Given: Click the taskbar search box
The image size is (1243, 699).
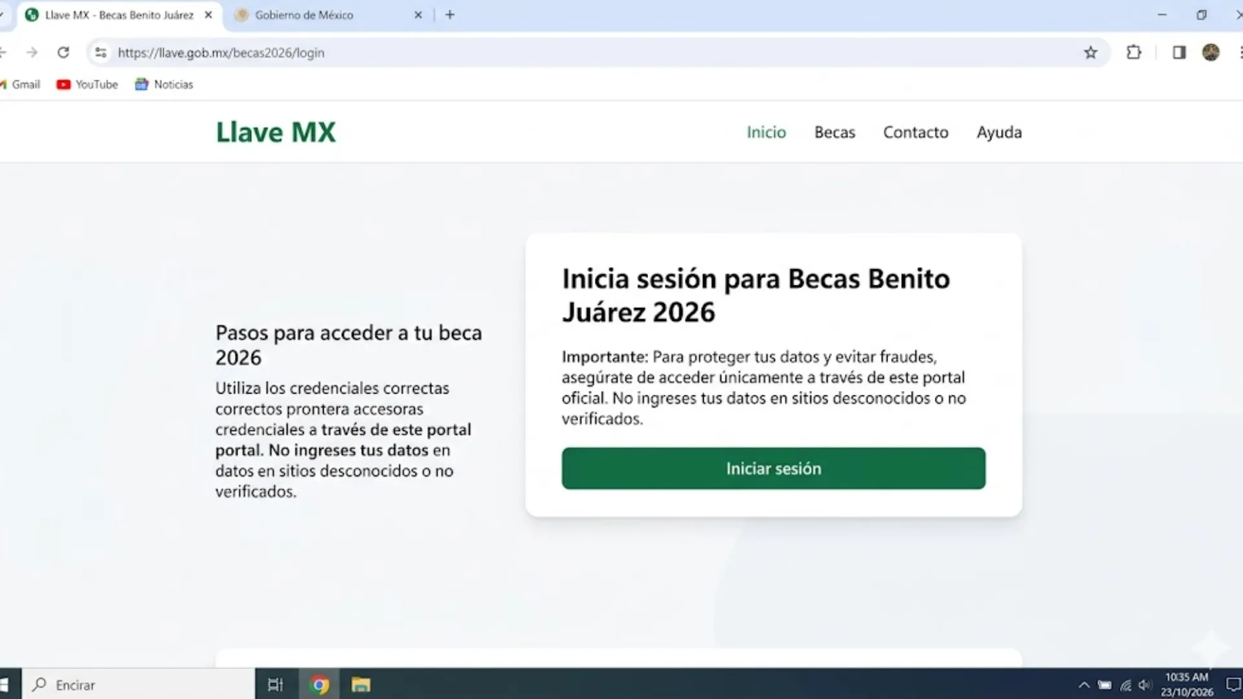Looking at the screenshot, I should click(139, 685).
